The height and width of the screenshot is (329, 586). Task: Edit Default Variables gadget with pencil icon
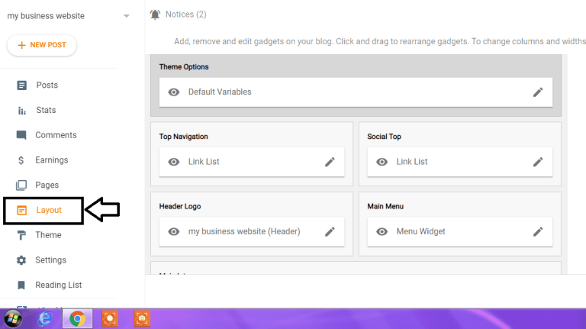pyautogui.click(x=538, y=92)
